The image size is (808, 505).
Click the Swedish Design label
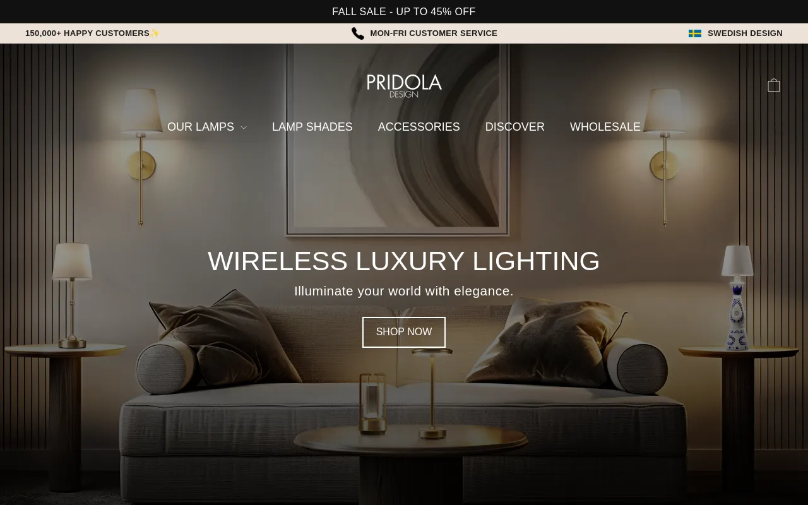(745, 33)
